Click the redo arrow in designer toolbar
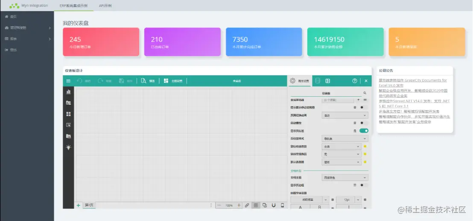This screenshot has width=473, height=221. coord(100,80)
